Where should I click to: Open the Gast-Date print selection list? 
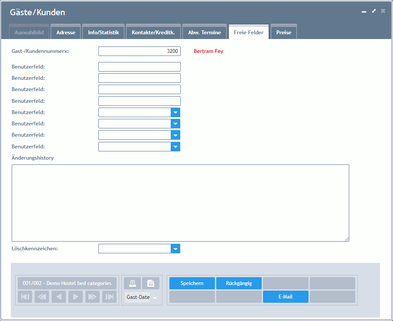coord(155,297)
